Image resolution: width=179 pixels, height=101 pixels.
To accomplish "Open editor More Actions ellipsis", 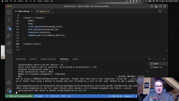I will [164, 11].
